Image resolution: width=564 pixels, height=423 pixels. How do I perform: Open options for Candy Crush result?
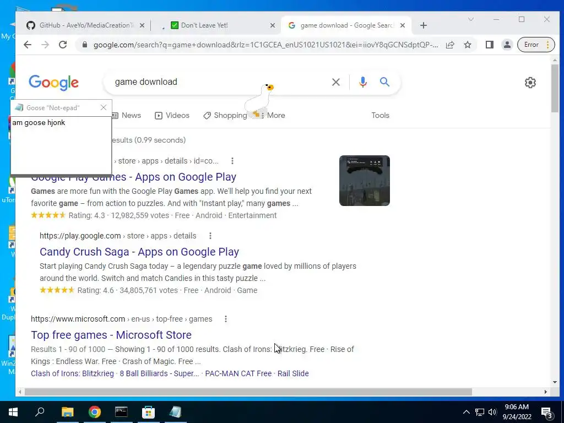pos(210,236)
